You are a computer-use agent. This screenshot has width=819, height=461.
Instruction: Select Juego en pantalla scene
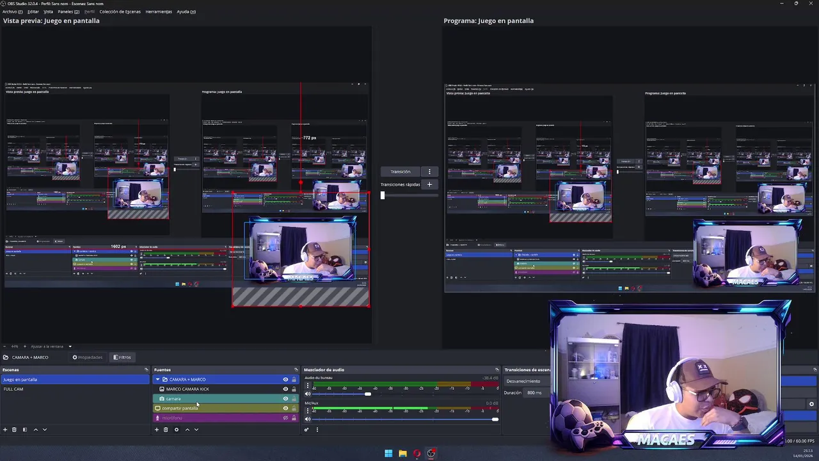pos(75,380)
